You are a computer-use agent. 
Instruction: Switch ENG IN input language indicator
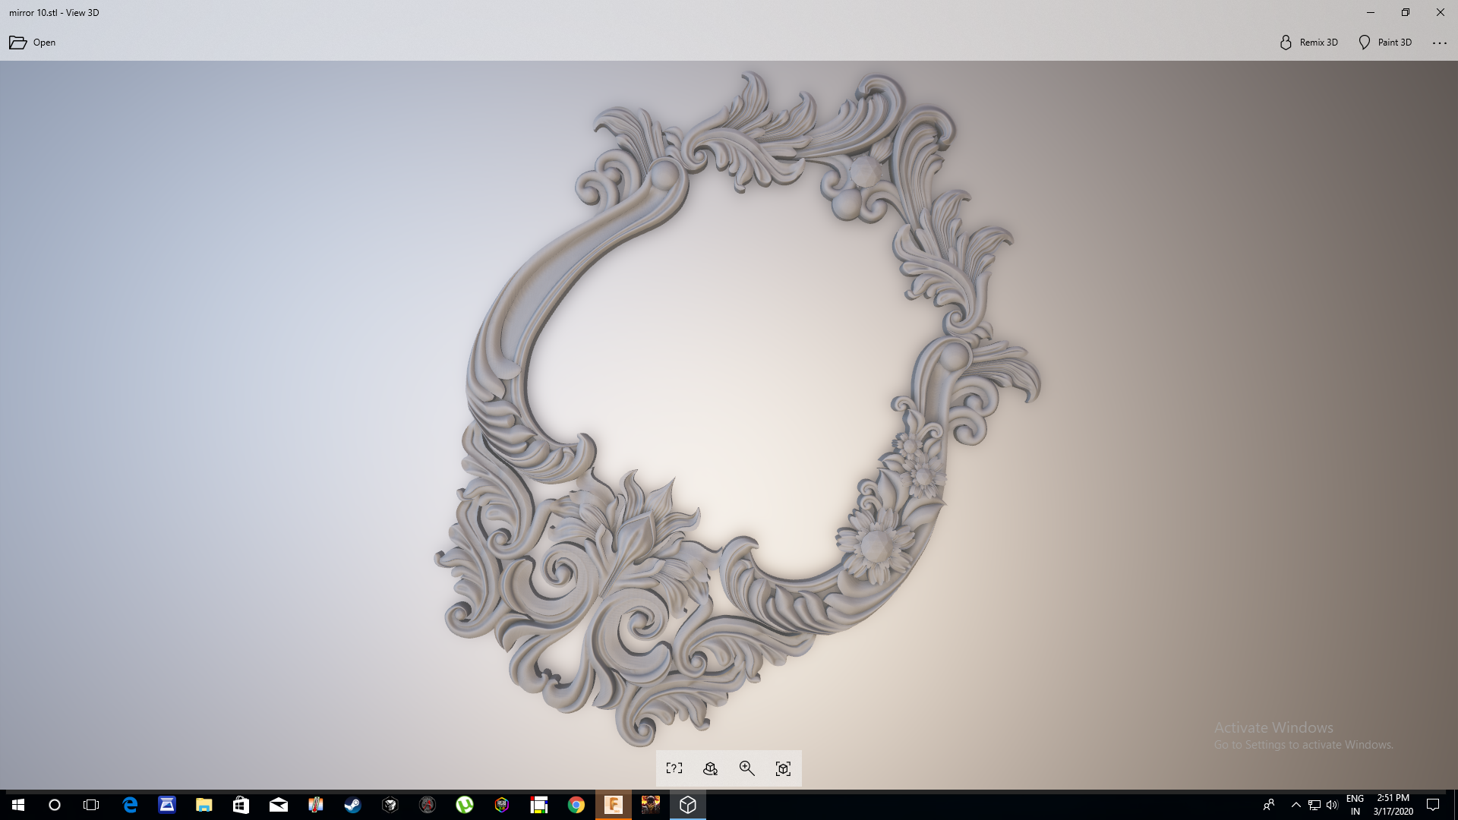point(1355,805)
